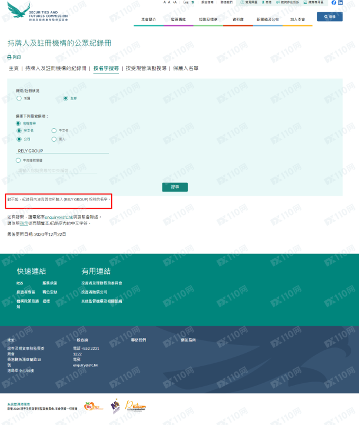Reset font size with middle A
This screenshot has width=359, height=425.
pyautogui.click(x=169, y=2)
